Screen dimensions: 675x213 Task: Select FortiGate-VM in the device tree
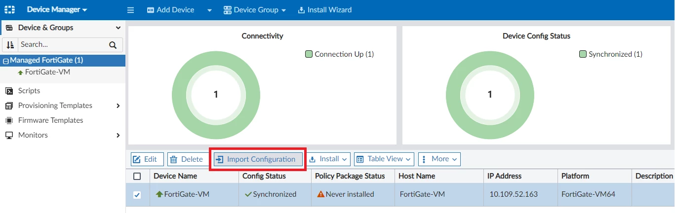click(47, 72)
